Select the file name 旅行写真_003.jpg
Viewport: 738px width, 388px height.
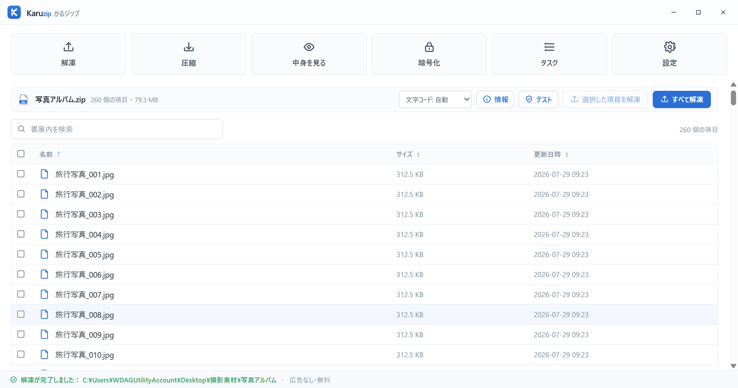(84, 215)
